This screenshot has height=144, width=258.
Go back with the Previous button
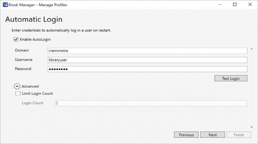point(186,135)
